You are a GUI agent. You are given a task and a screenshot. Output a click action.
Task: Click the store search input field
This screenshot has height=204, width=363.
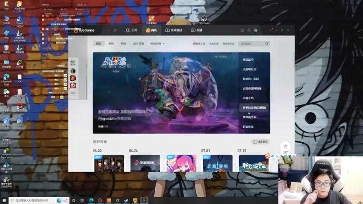click(x=252, y=44)
